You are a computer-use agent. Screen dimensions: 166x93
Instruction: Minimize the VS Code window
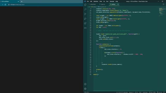tap(158, 1)
